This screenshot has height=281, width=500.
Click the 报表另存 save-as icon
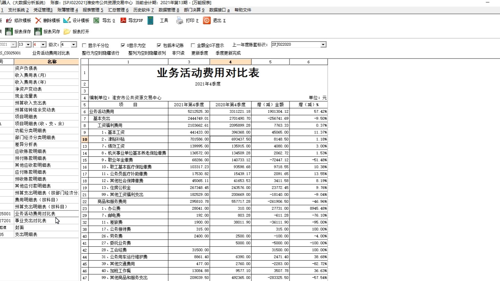point(38,31)
